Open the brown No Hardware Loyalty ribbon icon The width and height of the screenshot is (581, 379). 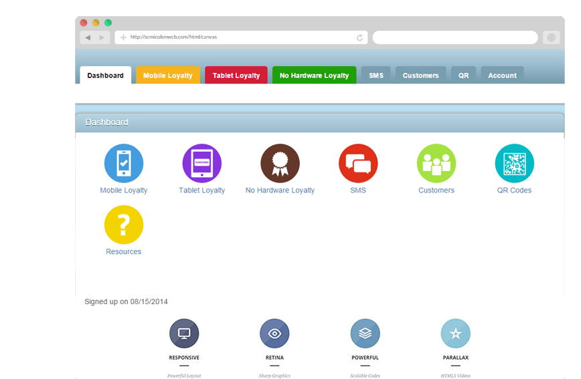[280, 163]
